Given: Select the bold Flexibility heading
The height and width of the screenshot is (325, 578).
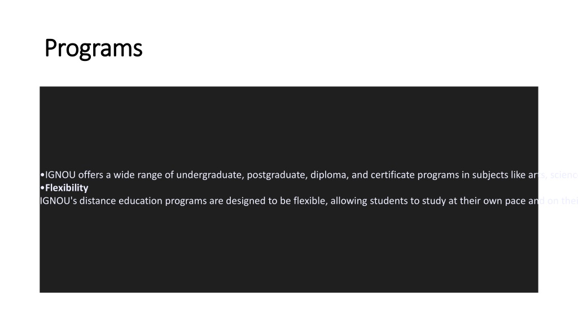Looking at the screenshot, I should [x=67, y=188].
